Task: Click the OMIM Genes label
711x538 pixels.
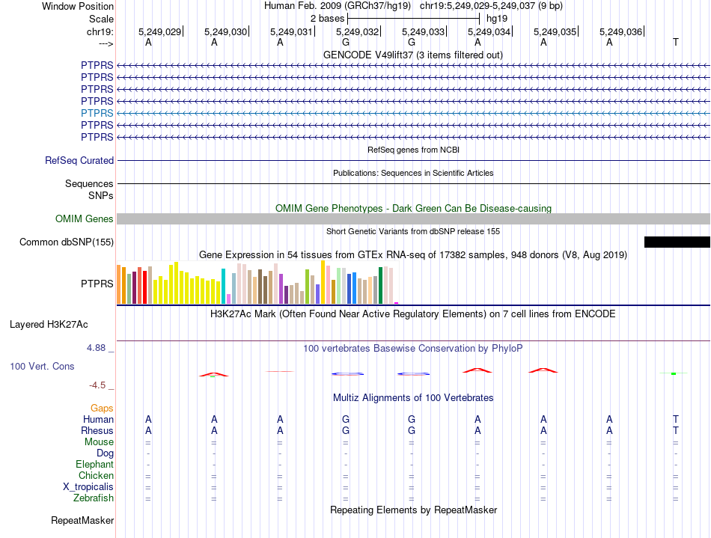Action: [x=85, y=219]
